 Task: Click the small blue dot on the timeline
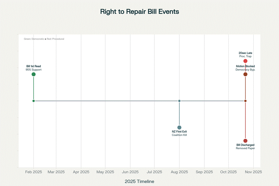[x=179, y=101]
